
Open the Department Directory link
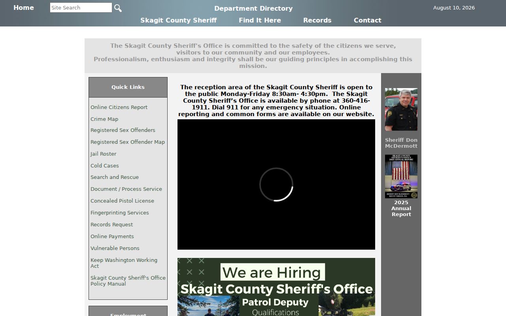coord(253,8)
